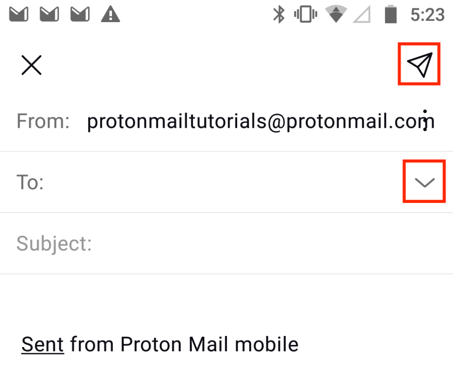Close the composer with the X icon

point(31,65)
